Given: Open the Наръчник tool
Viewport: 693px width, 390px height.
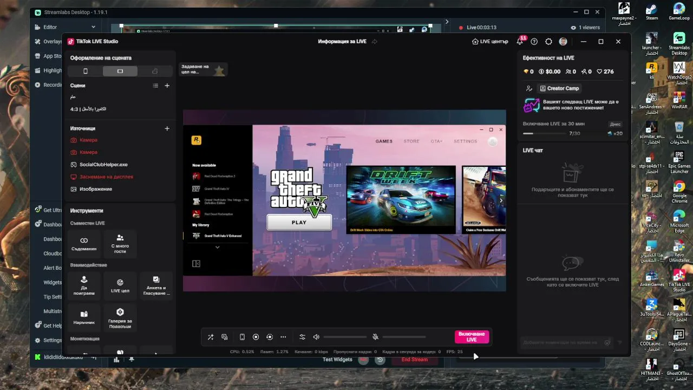Looking at the screenshot, I should coord(84,317).
